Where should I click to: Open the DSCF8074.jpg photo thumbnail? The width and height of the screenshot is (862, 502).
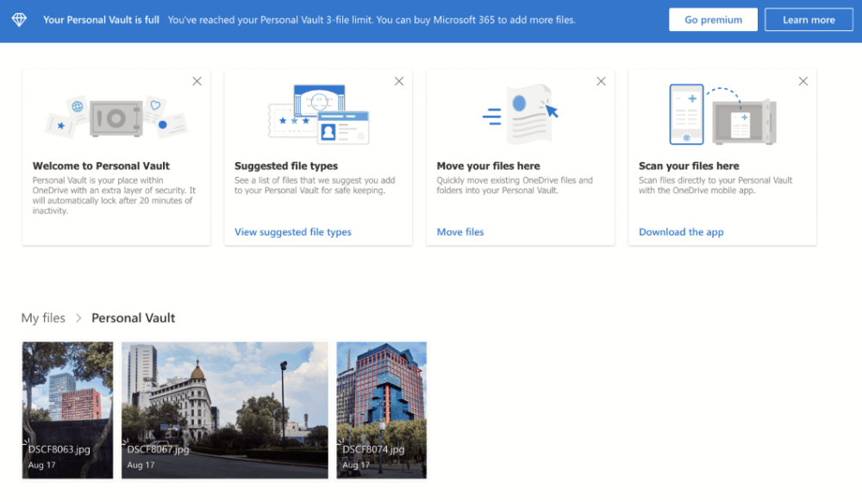tap(381, 410)
